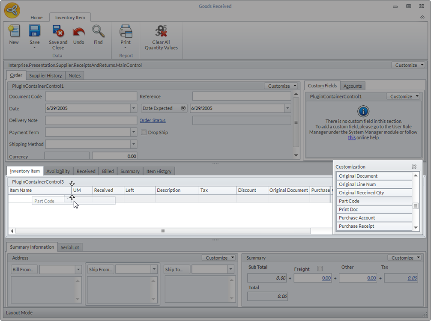This screenshot has width=431, height=321.
Task: Switch to the Supplier History tab
Action: [x=45, y=75]
